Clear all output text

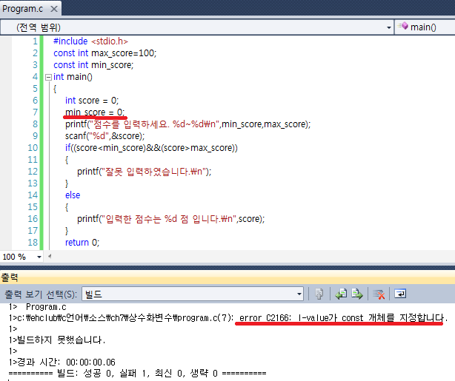click(x=379, y=294)
